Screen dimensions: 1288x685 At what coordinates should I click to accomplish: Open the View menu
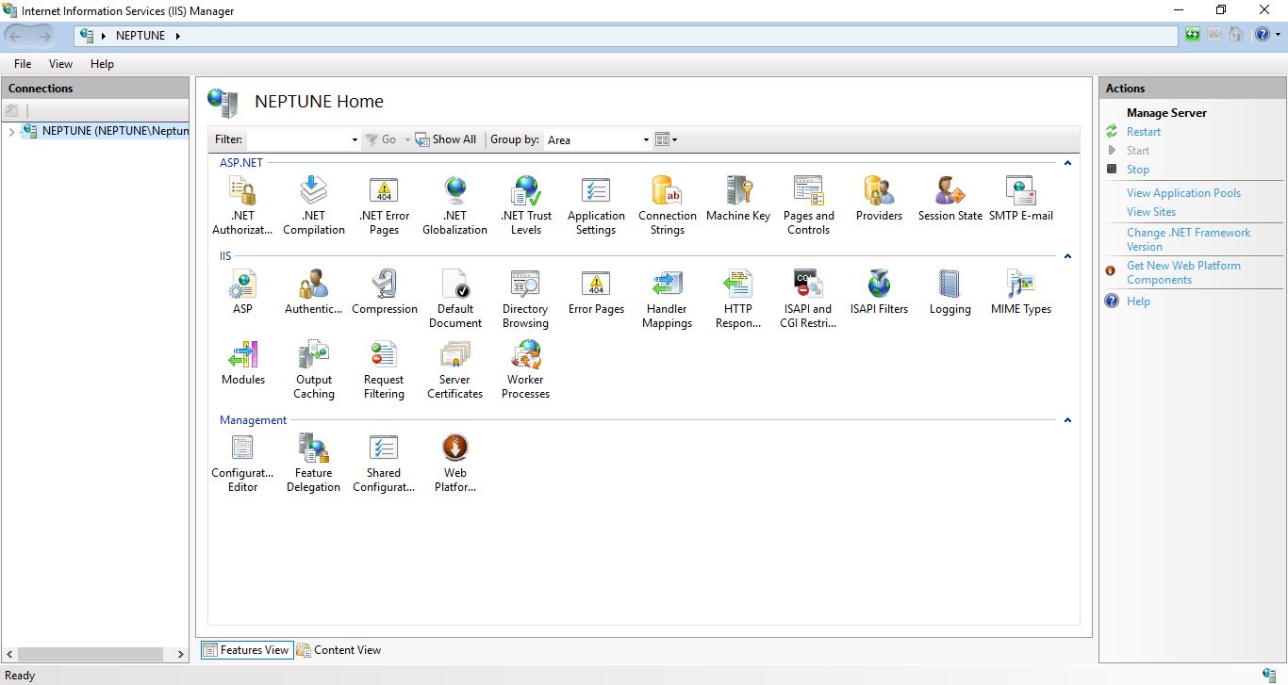coord(60,64)
